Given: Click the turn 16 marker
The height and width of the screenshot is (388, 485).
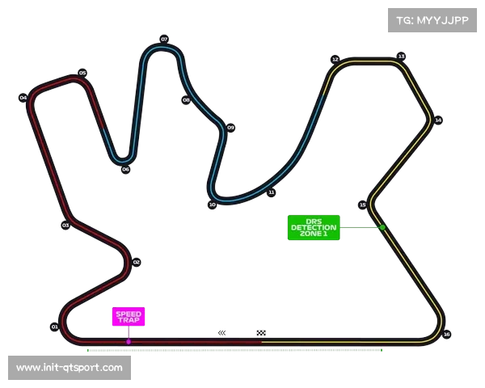Looking at the screenshot, I should pos(446,334).
